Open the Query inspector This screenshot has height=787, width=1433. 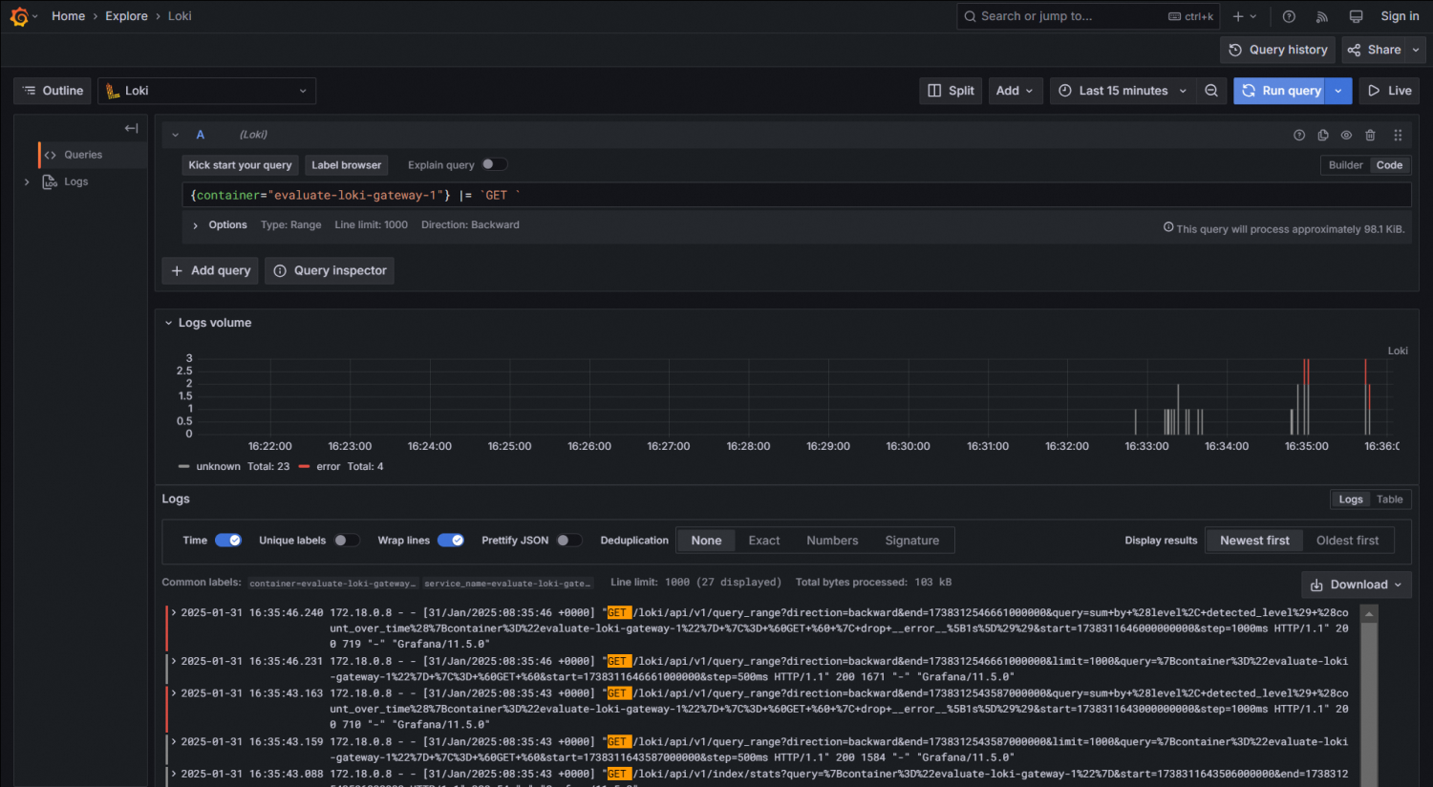click(x=329, y=270)
